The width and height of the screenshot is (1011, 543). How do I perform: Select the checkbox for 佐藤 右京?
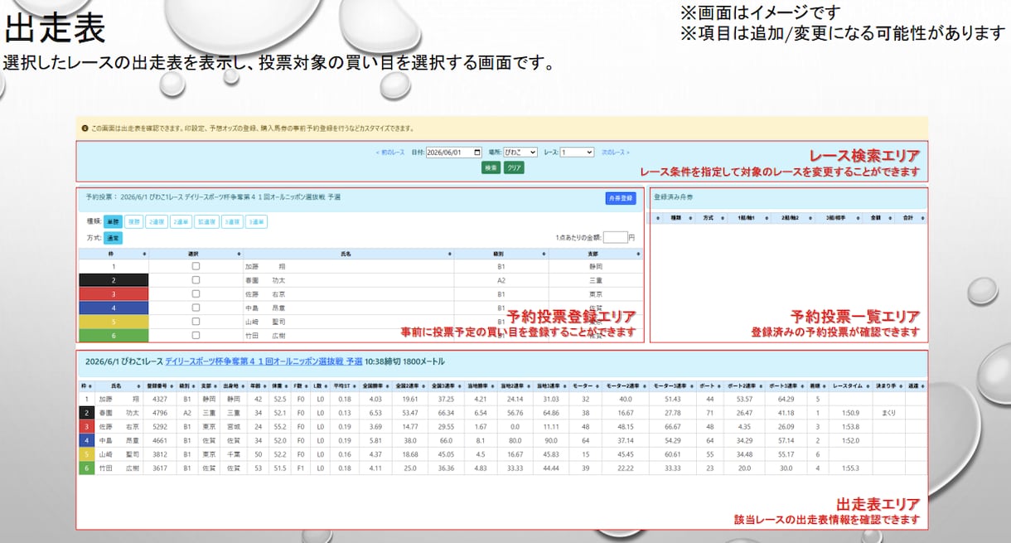point(196,293)
